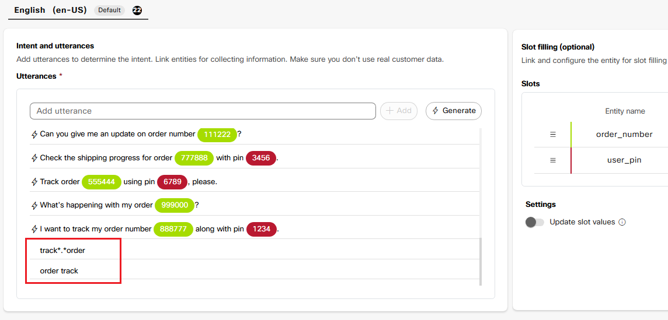
Task: Click lightning icon beside 'Track order' utterance
Action: click(34, 182)
